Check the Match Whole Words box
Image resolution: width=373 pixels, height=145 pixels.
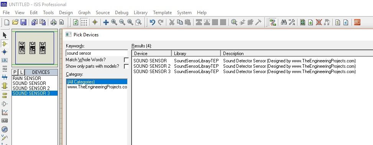126,60
